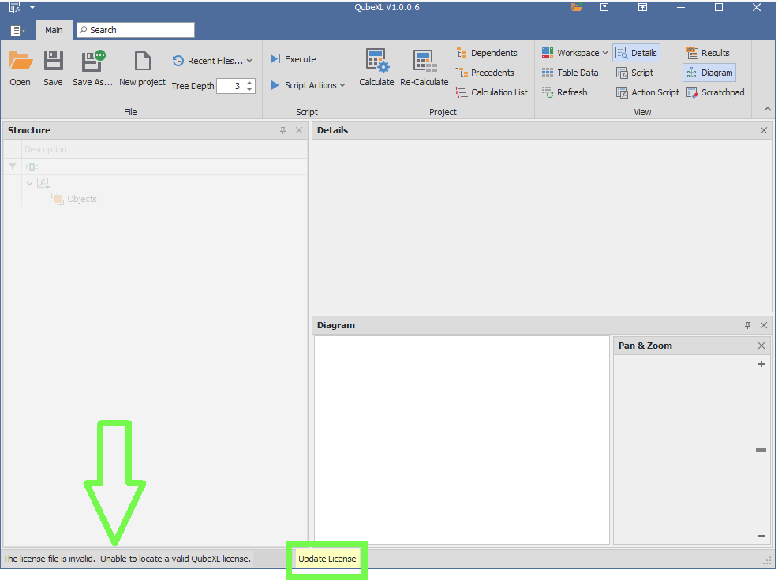This screenshot has height=580, width=778.
Task: Show Dependents in the Project group
Action: click(x=487, y=53)
